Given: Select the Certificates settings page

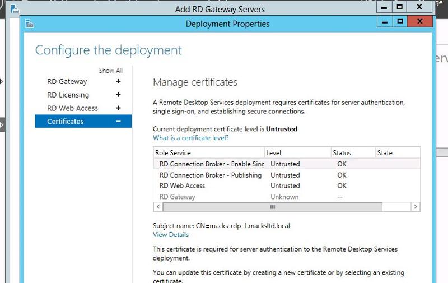Looking at the screenshot, I should tap(83, 122).
